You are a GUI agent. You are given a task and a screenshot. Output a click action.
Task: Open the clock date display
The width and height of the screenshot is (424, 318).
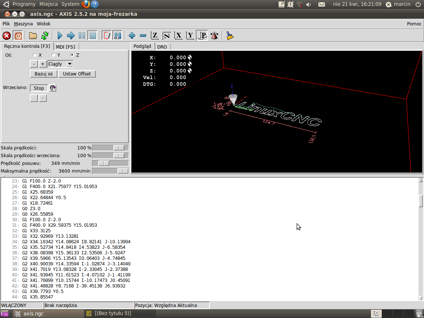pyautogui.click(x=357, y=4)
